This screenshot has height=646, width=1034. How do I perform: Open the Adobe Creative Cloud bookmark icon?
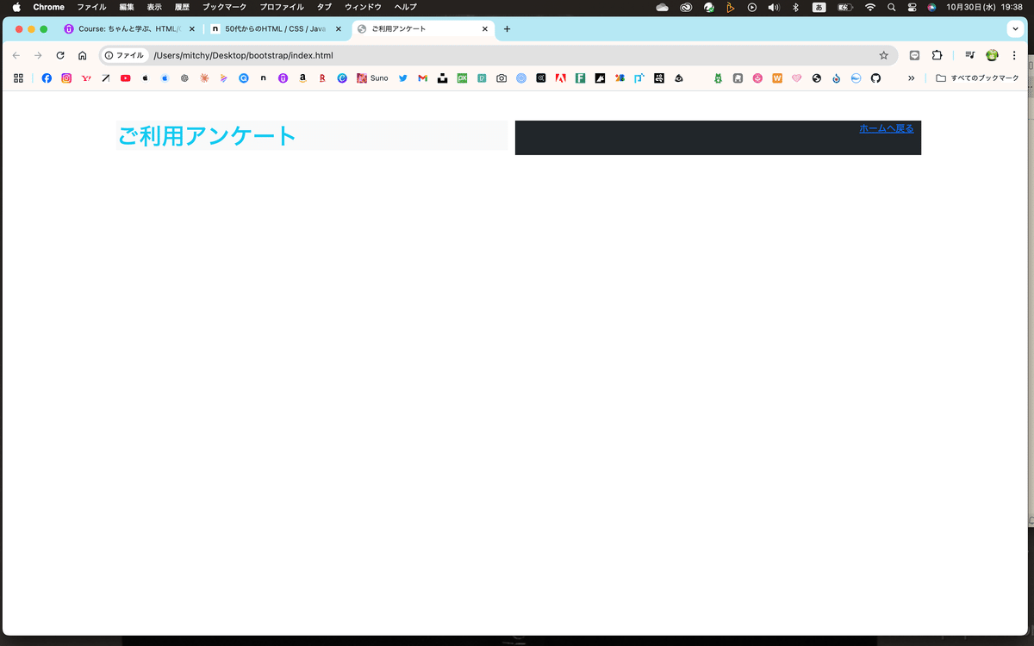[x=560, y=78]
